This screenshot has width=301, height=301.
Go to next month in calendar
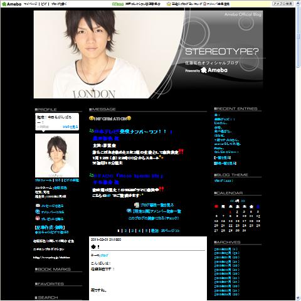click(243, 201)
